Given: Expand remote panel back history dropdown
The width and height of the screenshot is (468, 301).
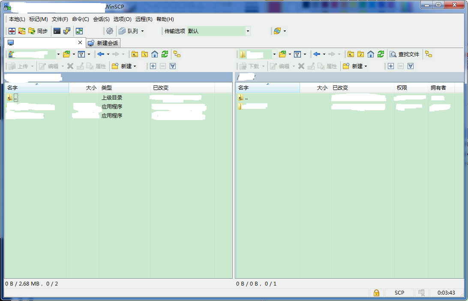Looking at the screenshot, I should click(324, 54).
